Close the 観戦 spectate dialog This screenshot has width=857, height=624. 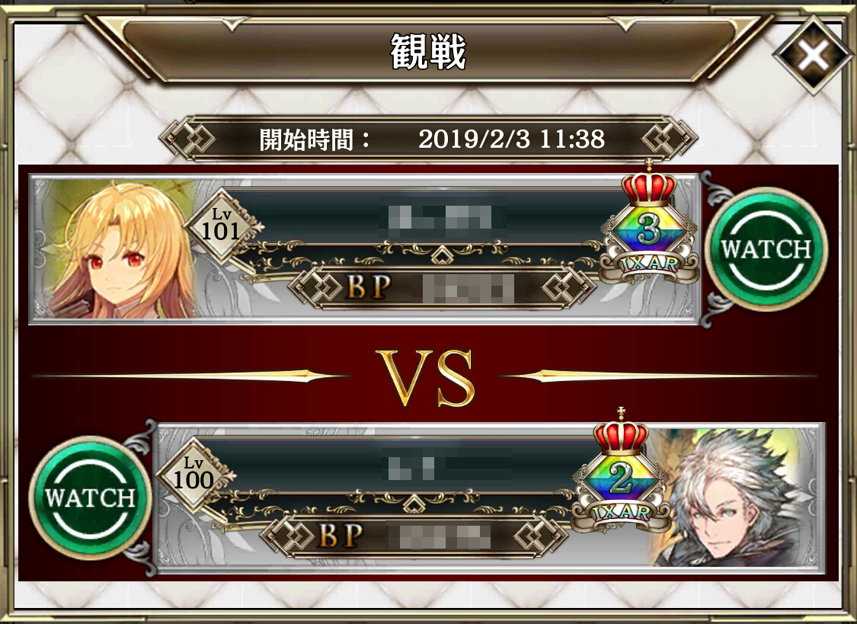click(x=814, y=55)
